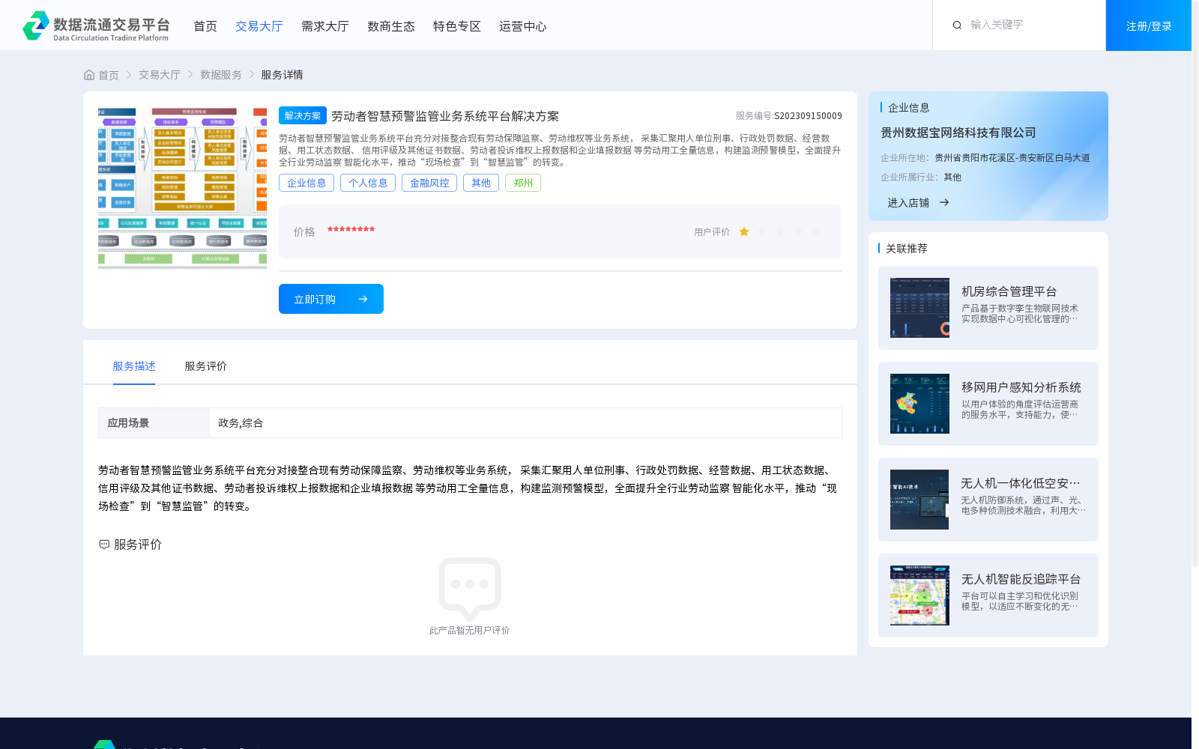Open the 首页 navigation menu

(205, 26)
